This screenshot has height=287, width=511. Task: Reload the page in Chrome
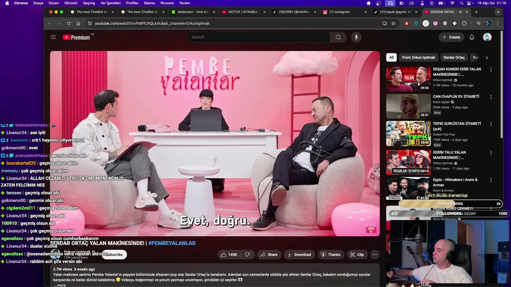(69, 23)
